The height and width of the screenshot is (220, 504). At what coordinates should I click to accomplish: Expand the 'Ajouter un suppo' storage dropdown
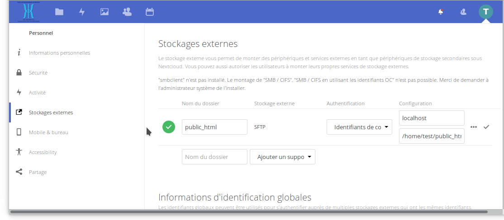click(x=282, y=157)
